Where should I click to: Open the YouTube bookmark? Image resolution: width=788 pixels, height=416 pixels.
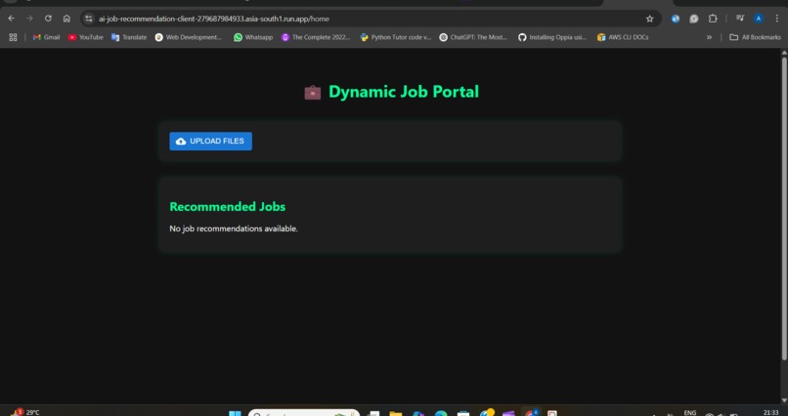(85, 37)
